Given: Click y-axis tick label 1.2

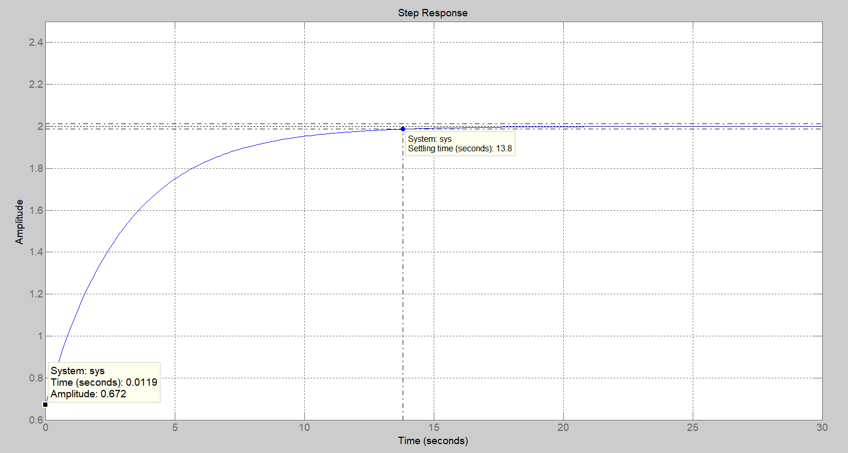Looking at the screenshot, I should [x=36, y=294].
